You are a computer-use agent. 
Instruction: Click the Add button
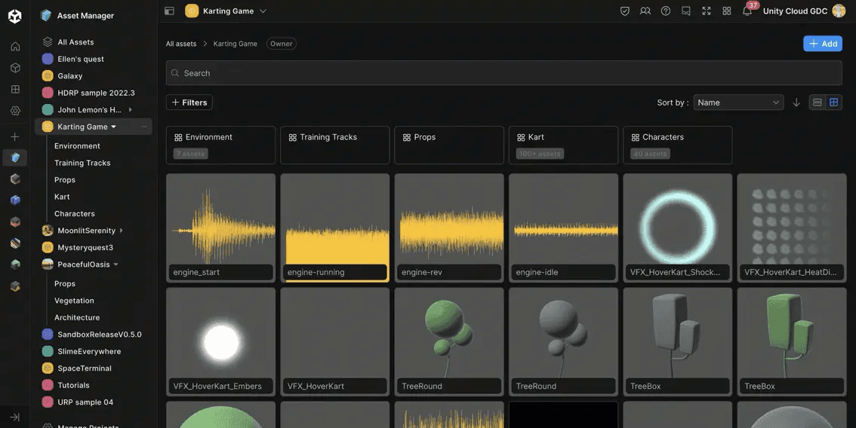pos(823,44)
